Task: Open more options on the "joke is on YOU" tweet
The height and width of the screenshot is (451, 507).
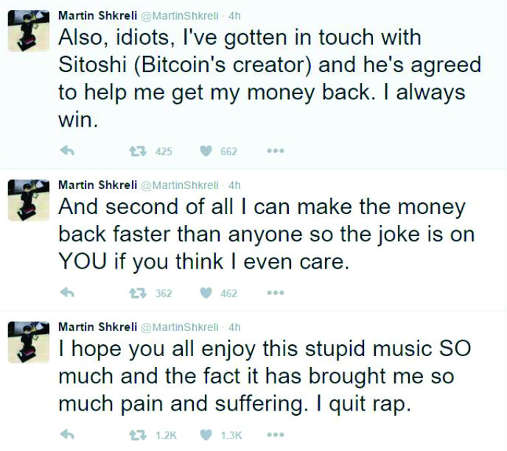Action: (x=275, y=293)
